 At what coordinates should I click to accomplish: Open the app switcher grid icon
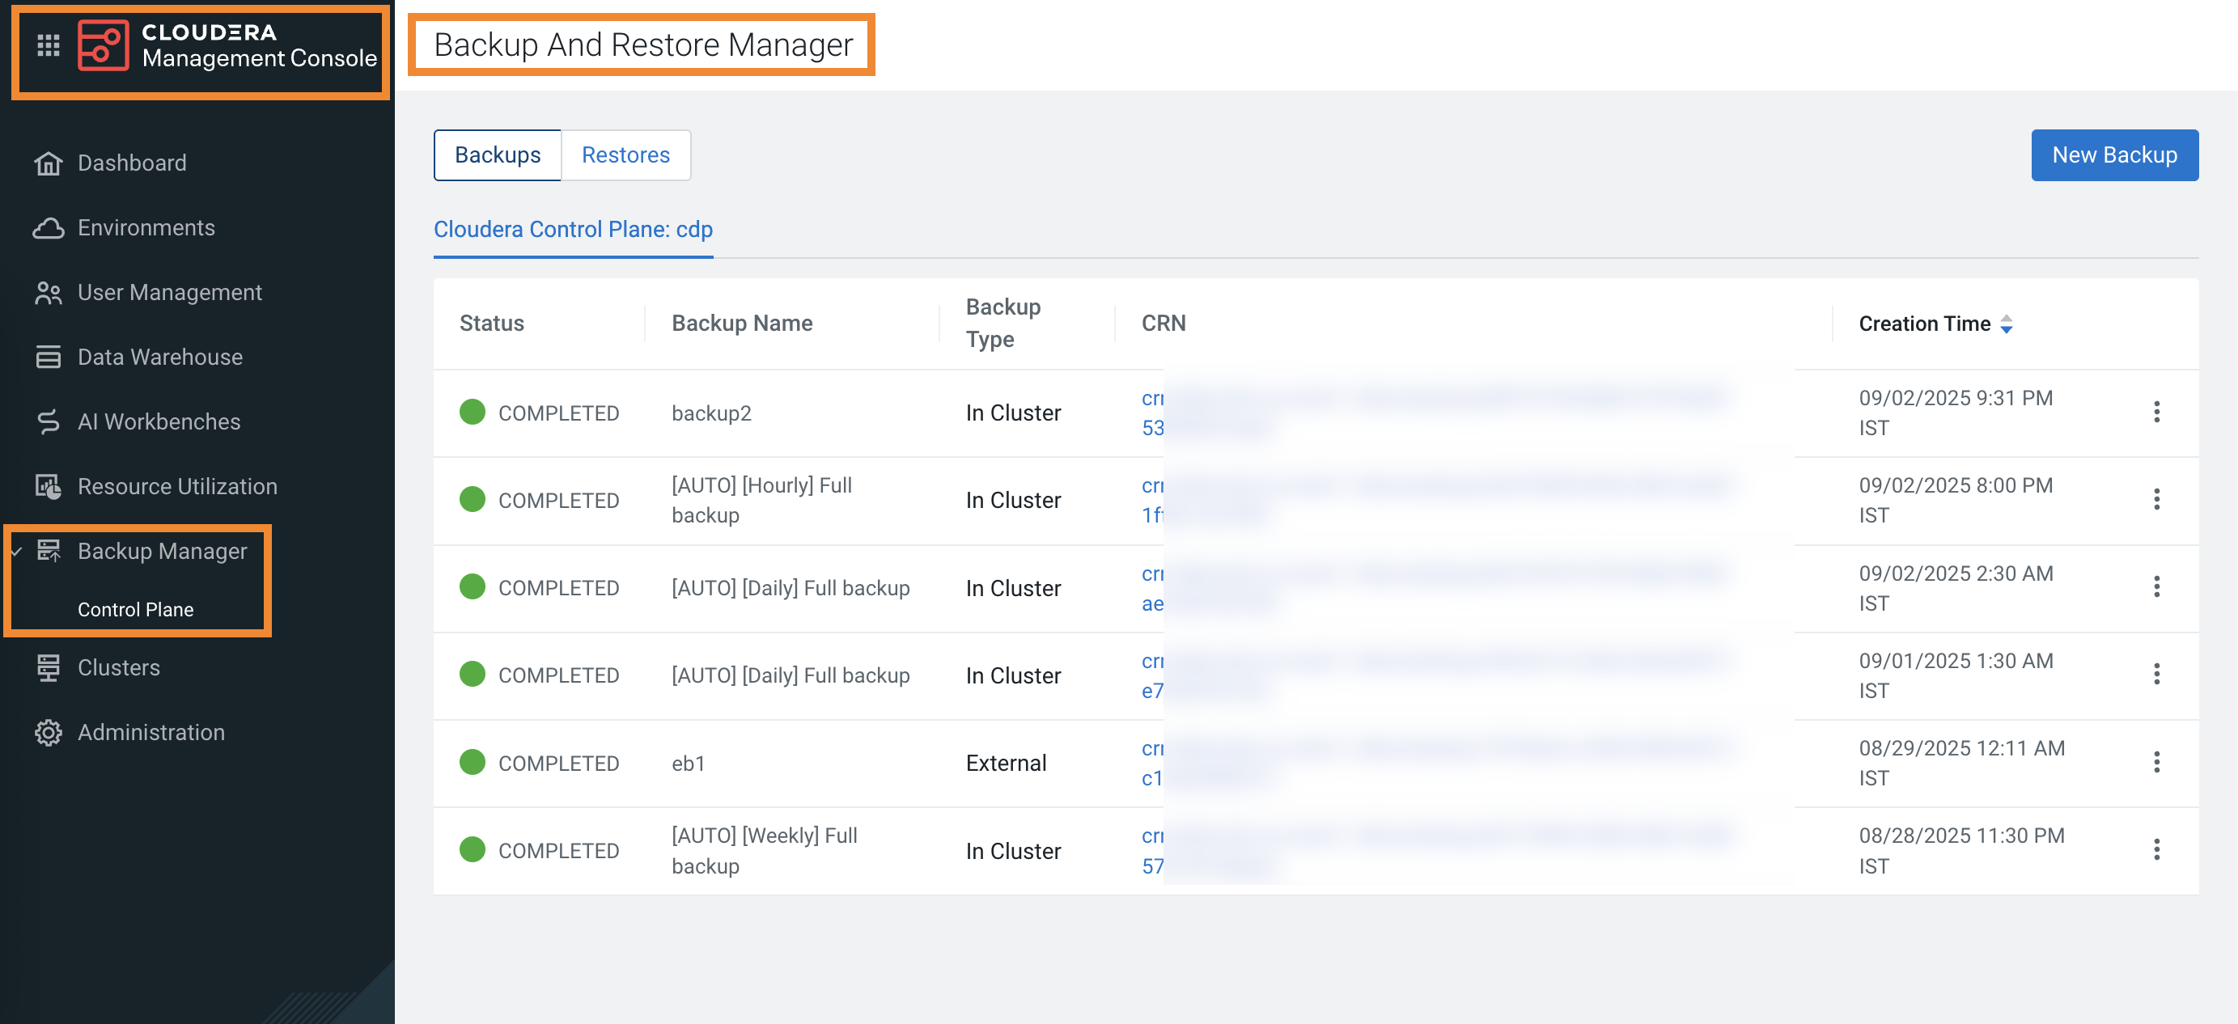coord(48,45)
